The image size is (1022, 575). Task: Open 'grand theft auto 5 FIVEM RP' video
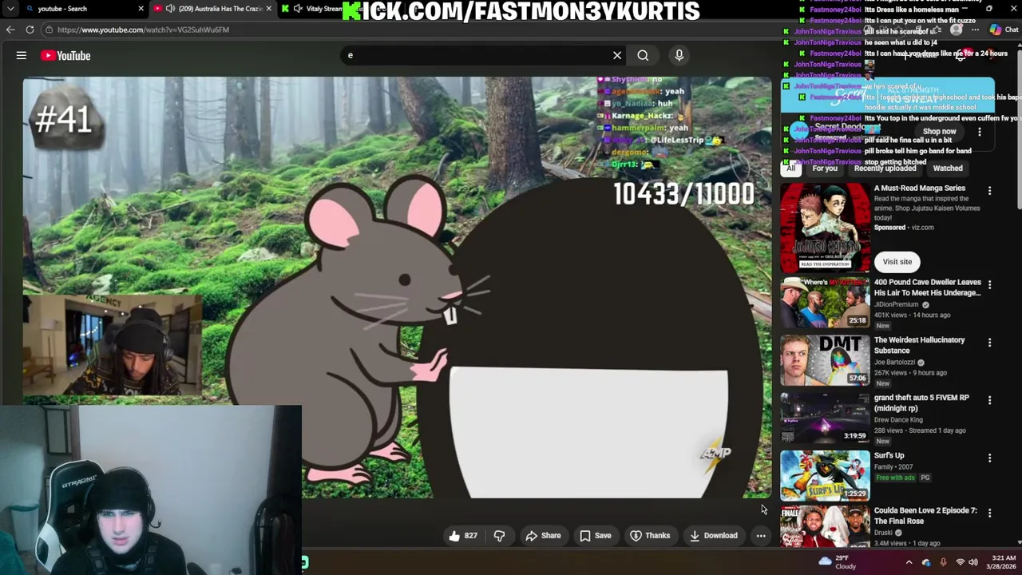[x=825, y=418]
